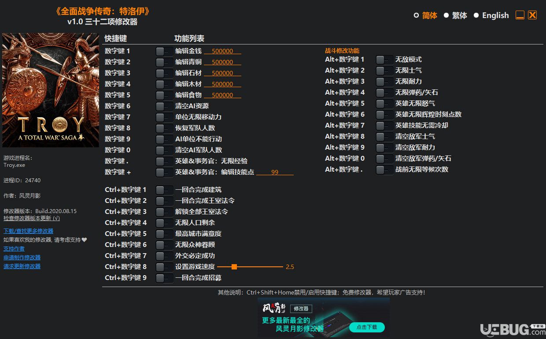Enable 清空AI资源 switch

pos(164,106)
